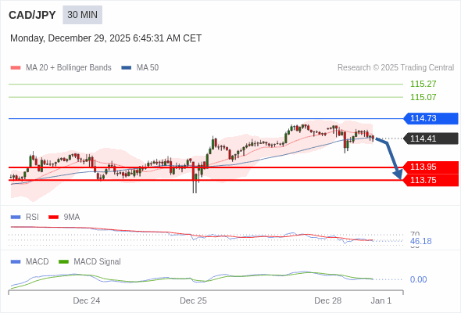This screenshot has width=461, height=313.
Task: Click the red 113.75 support price tag
Action: (x=431, y=180)
